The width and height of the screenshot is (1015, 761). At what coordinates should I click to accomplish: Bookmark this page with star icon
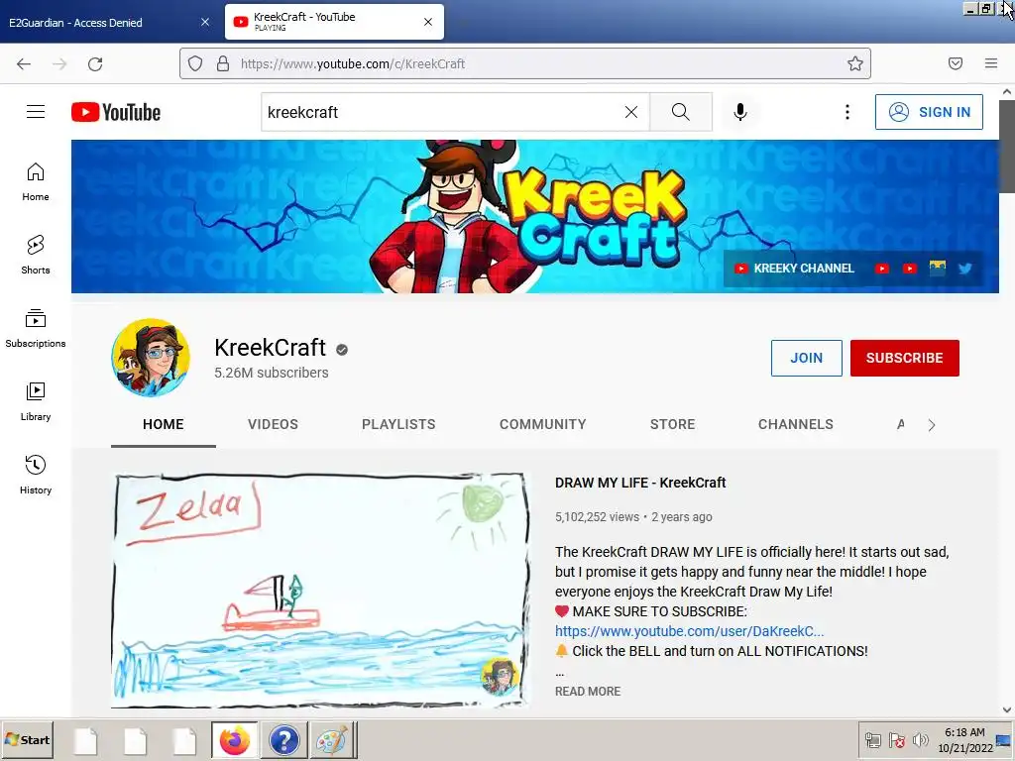tap(855, 63)
